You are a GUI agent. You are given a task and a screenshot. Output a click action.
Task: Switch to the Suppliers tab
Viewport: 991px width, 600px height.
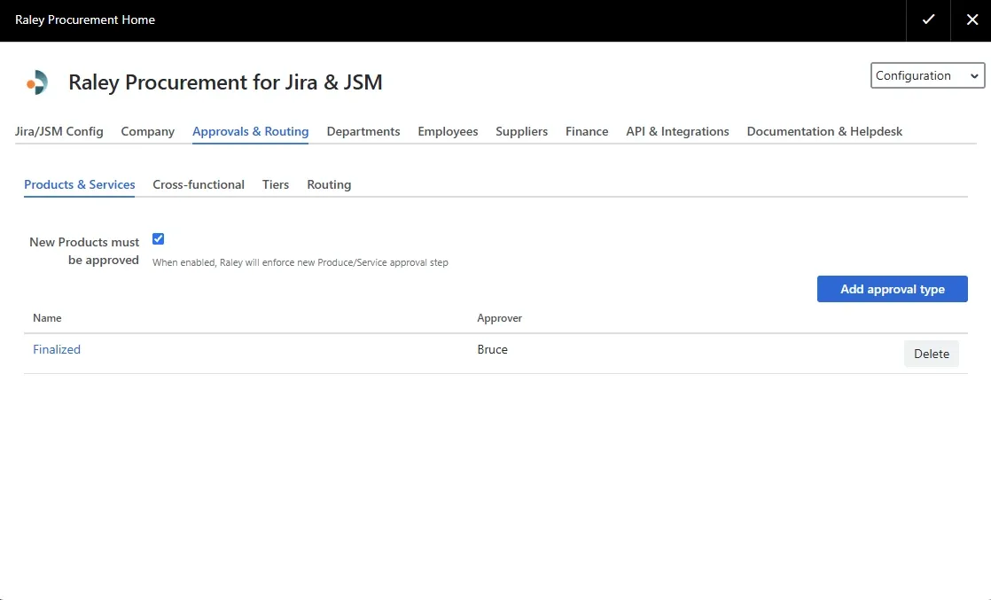pyautogui.click(x=521, y=131)
